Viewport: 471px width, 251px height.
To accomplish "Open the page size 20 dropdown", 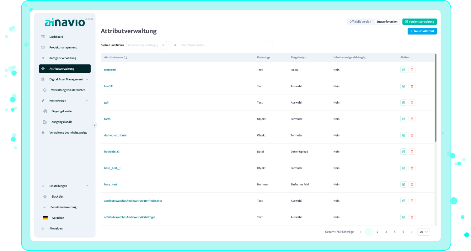I will pyautogui.click(x=423, y=232).
